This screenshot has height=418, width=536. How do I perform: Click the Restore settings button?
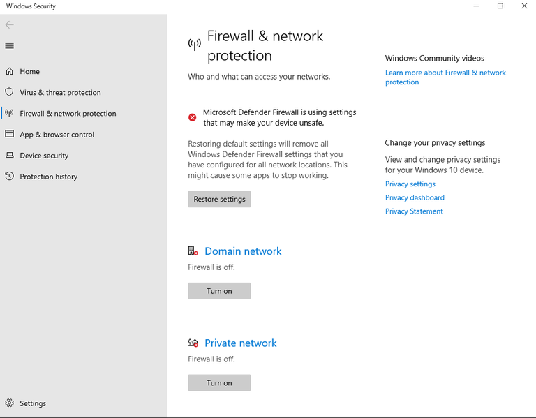click(219, 200)
